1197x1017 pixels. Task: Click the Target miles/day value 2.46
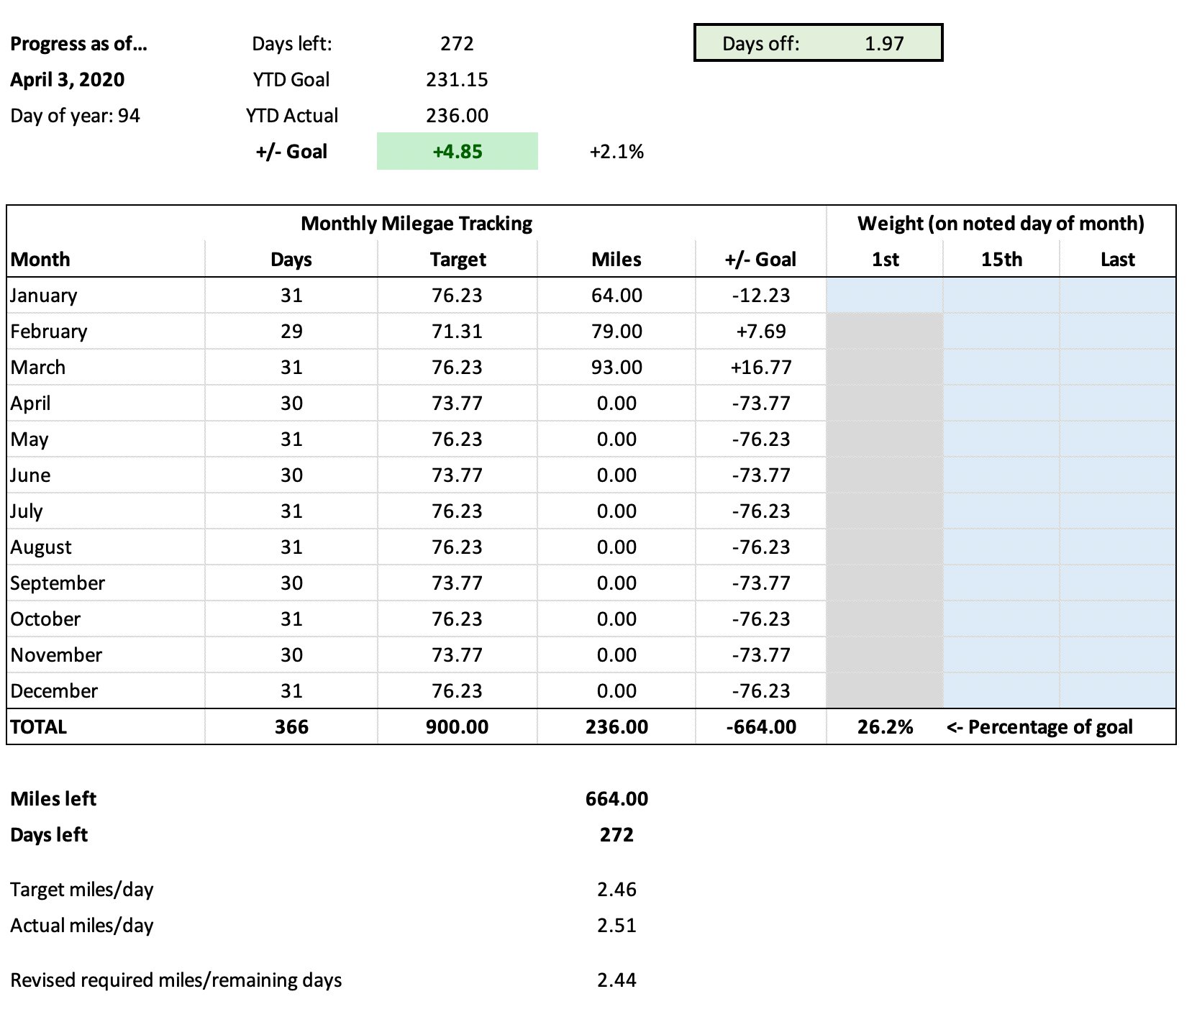(x=616, y=890)
